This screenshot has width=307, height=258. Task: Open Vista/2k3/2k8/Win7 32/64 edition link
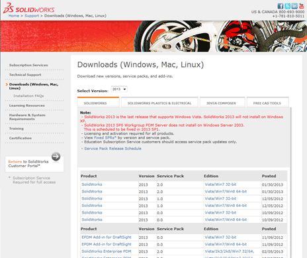[230, 251]
